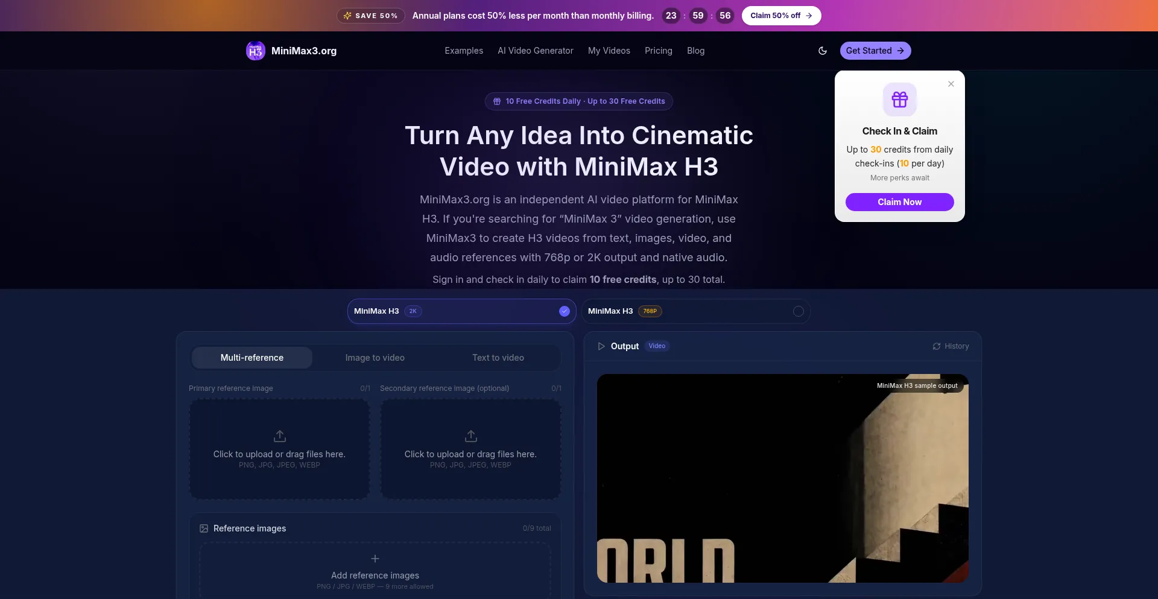Select the MiniMax H3 2K model option
Screen dimensions: 1158x599
pyautogui.click(x=462, y=311)
